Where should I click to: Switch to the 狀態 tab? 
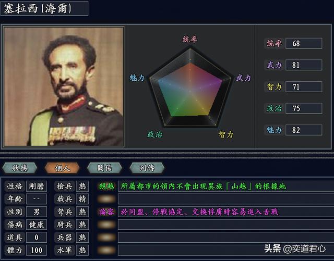tap(20, 168)
